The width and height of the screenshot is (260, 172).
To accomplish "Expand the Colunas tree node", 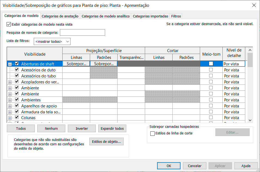I will 10,118.
